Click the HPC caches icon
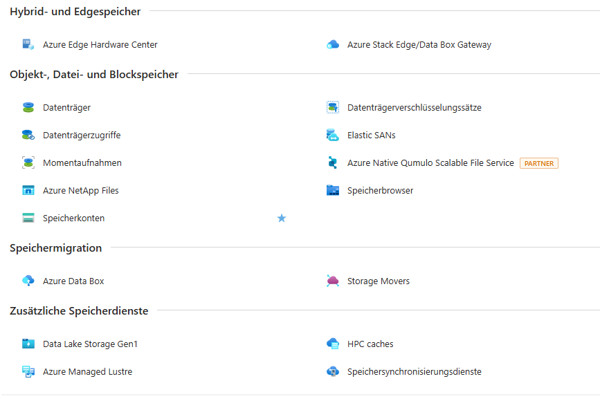 (x=332, y=344)
